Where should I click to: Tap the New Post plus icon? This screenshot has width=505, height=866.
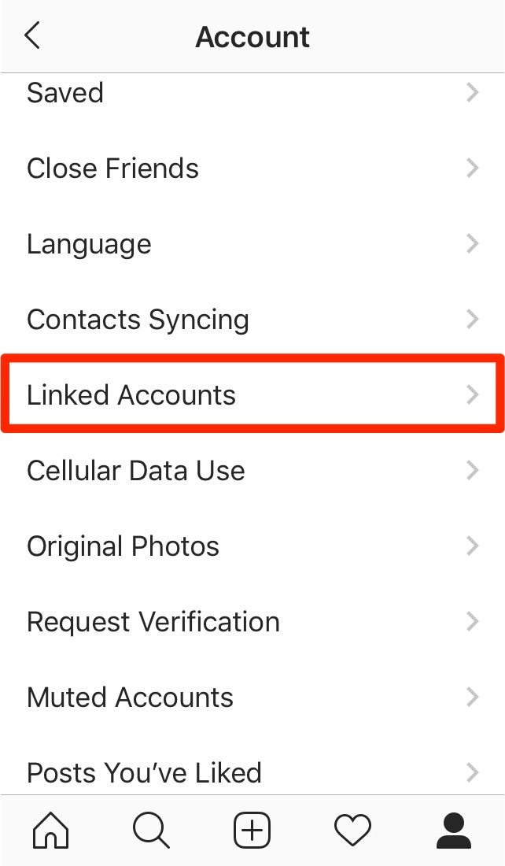click(252, 830)
